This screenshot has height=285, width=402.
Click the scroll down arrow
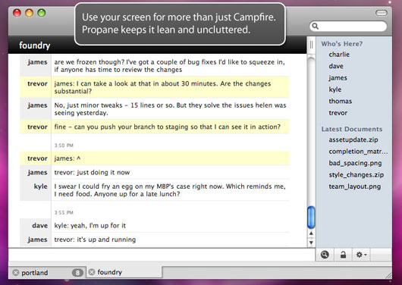(311, 243)
